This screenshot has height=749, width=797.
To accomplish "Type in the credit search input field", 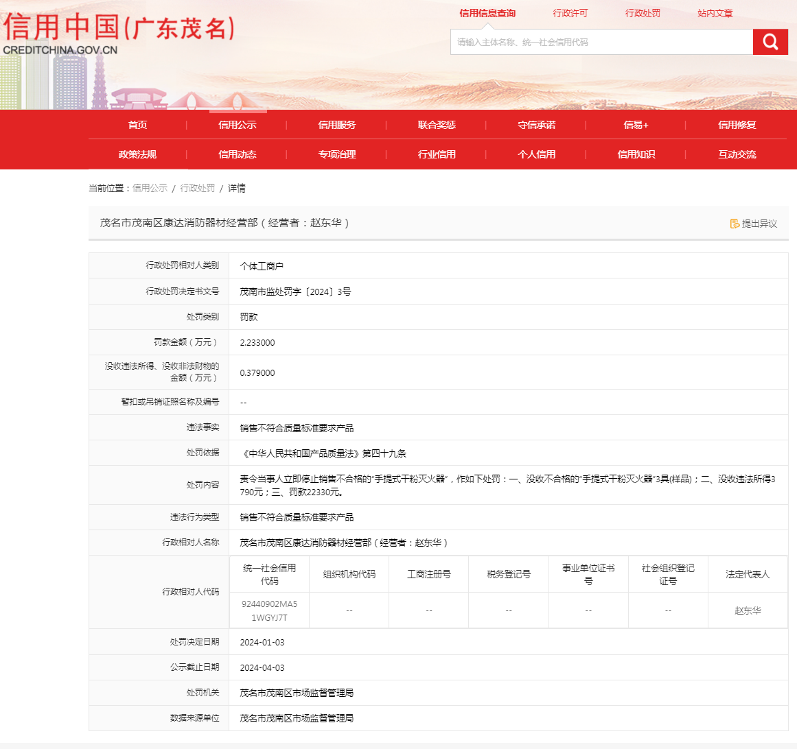I will (x=601, y=42).
